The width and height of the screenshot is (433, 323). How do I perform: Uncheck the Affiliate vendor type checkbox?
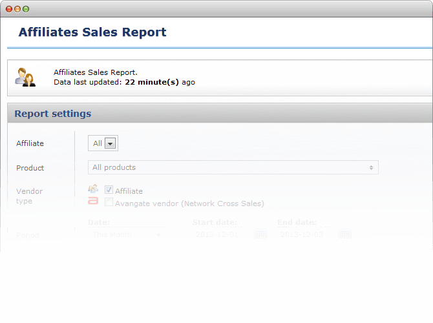pos(109,190)
